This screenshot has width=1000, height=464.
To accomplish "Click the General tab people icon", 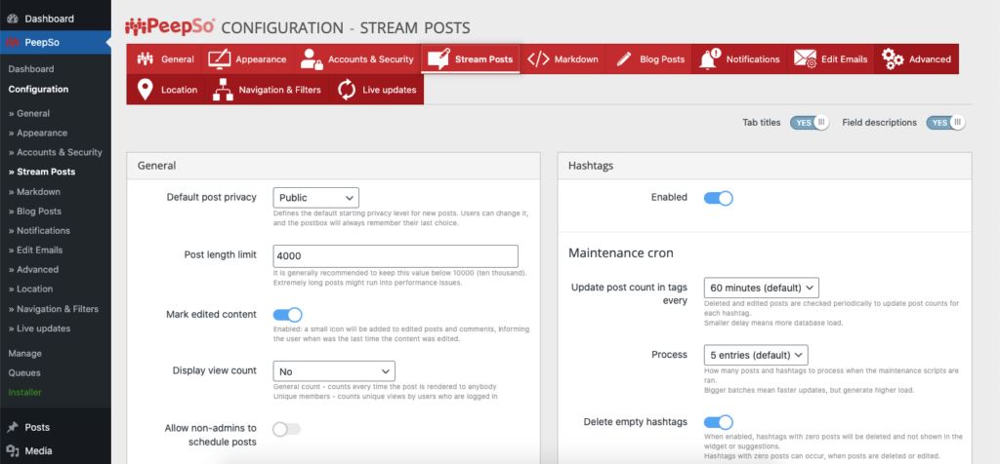I will click(146, 59).
